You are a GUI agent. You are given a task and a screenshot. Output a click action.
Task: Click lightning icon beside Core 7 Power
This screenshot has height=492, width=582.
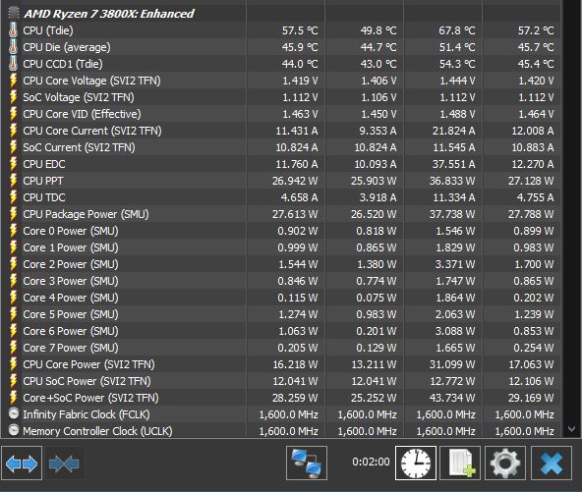(x=13, y=348)
